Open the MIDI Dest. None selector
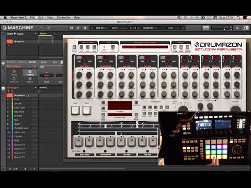251x188 pixels. (x=47, y=75)
